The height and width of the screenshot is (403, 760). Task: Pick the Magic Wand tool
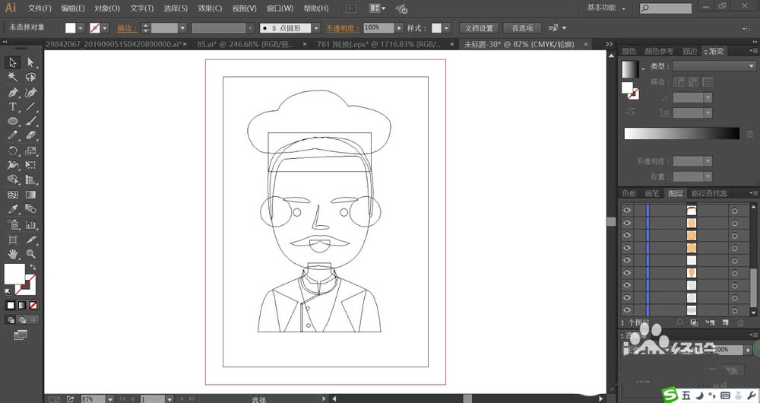13,77
